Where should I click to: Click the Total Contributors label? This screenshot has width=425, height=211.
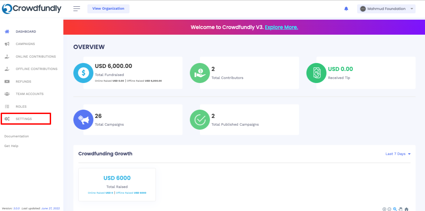(x=227, y=78)
